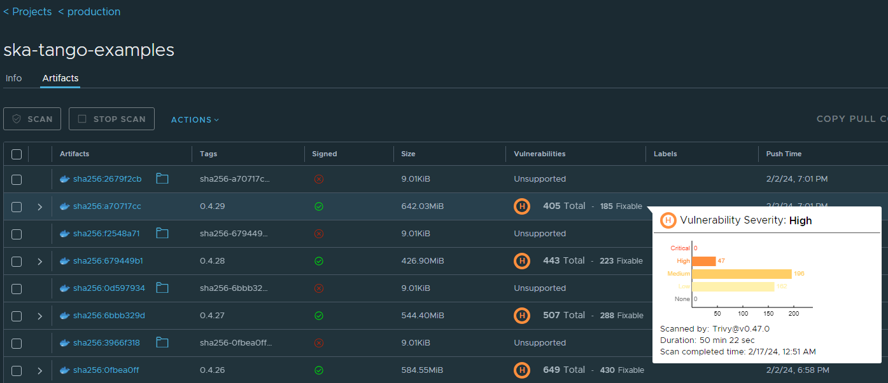This screenshot has width=888, height=383.
Task: Click the Signed column header
Action: 325,154
